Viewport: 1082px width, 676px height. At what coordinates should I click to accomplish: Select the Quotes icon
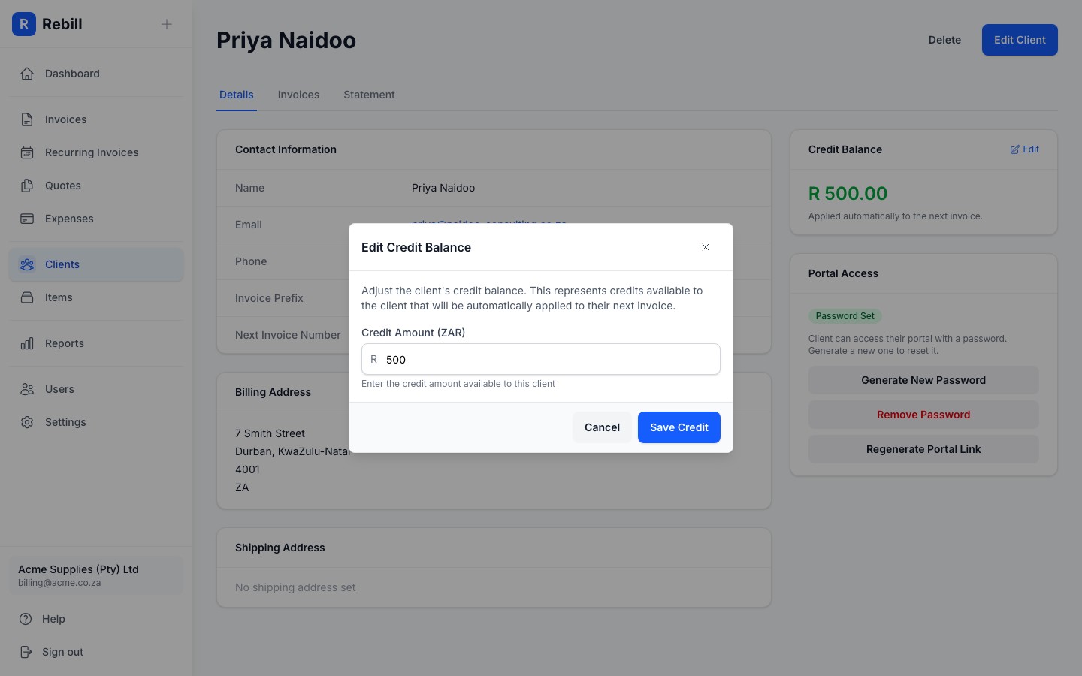[27, 186]
